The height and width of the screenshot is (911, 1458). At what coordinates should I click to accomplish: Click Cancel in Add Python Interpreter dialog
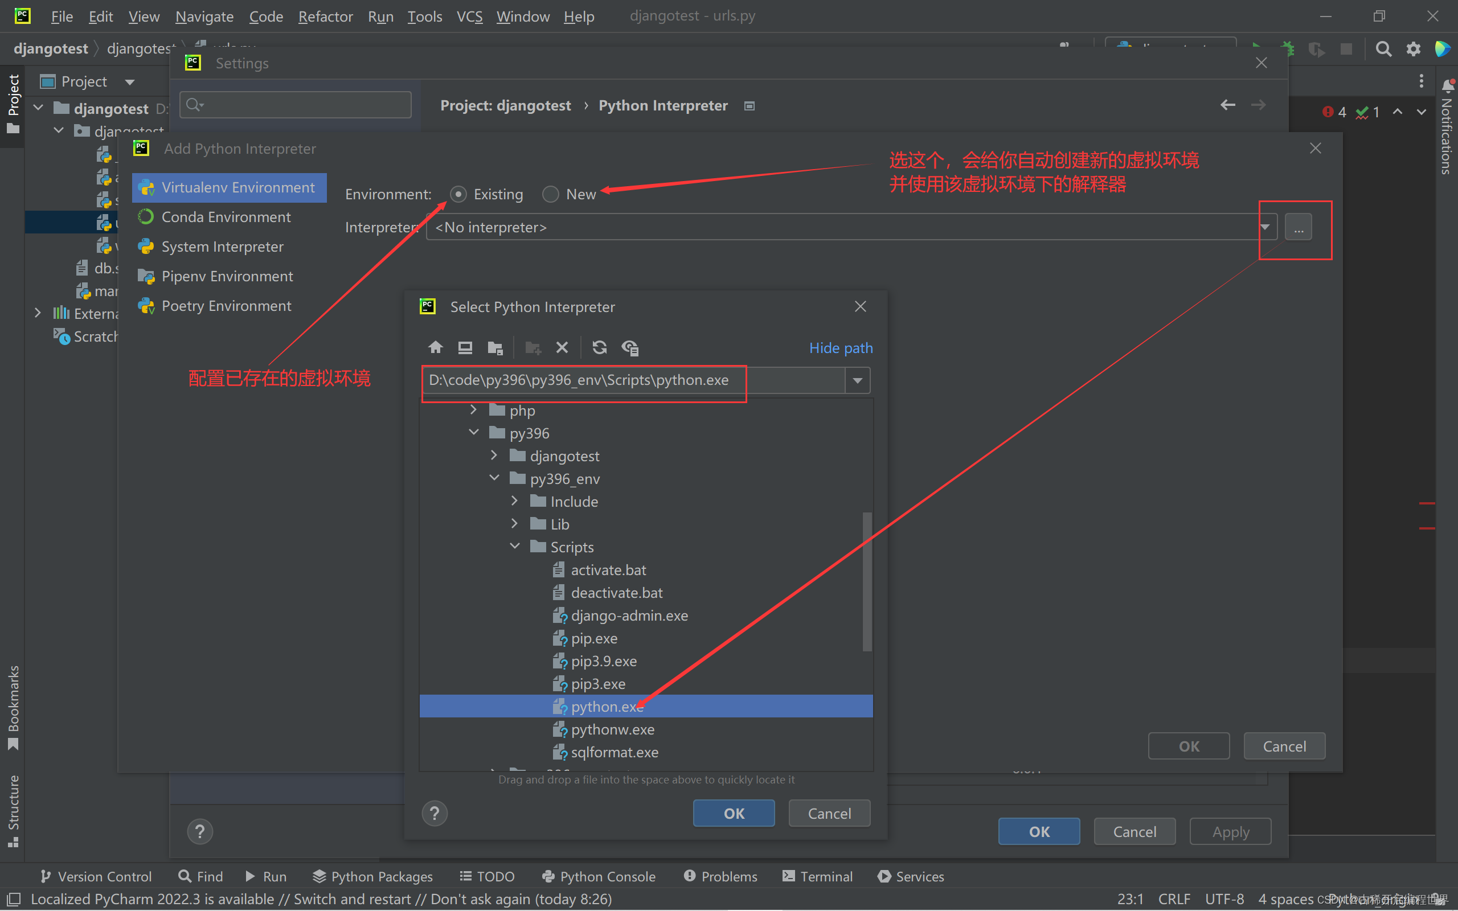click(1284, 746)
